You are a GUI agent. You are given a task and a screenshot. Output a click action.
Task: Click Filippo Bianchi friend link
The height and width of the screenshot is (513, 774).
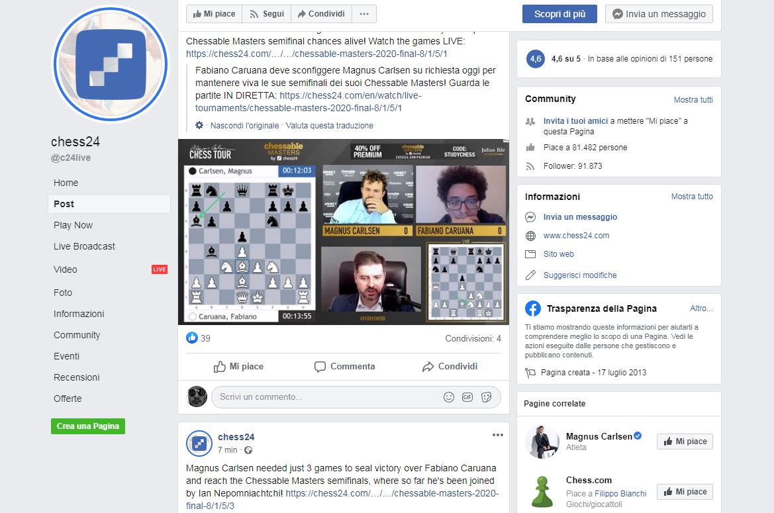pyautogui.click(x=620, y=494)
